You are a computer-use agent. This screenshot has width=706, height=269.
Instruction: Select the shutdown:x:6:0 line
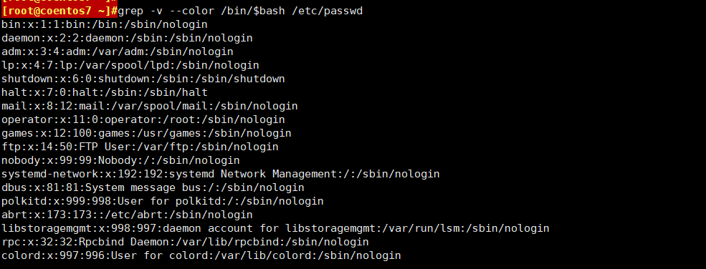[x=143, y=79]
